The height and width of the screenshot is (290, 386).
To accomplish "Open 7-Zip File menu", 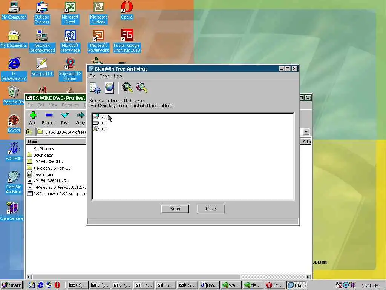I will point(30,105).
